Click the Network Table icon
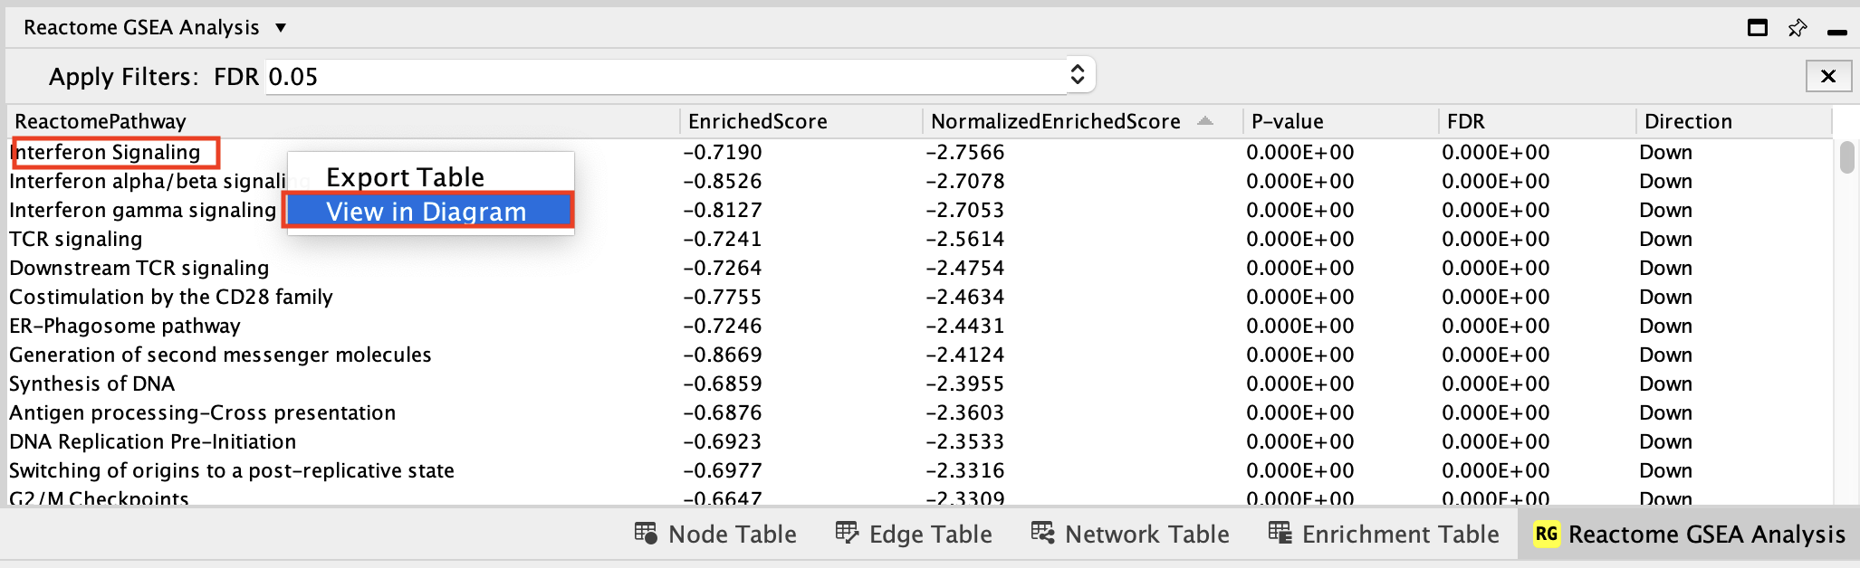This screenshot has width=1860, height=568. point(1042,534)
